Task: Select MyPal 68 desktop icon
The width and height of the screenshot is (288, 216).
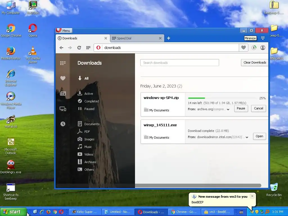Action: pos(11,122)
